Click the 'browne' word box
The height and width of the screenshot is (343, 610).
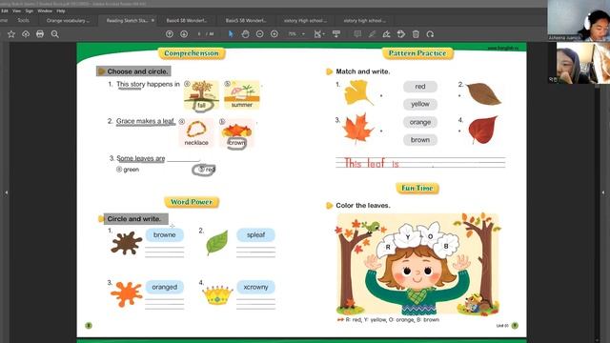tap(165, 235)
